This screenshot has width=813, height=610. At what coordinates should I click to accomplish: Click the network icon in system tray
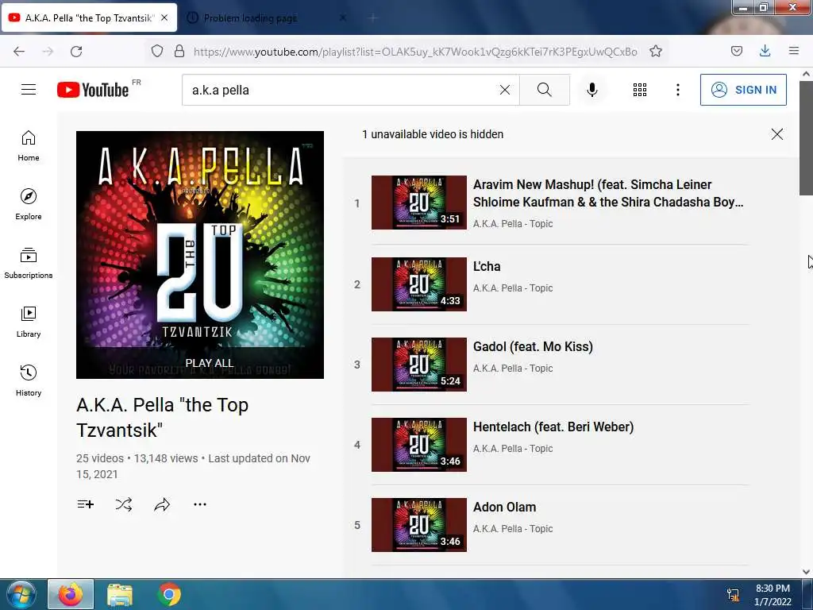click(x=733, y=594)
